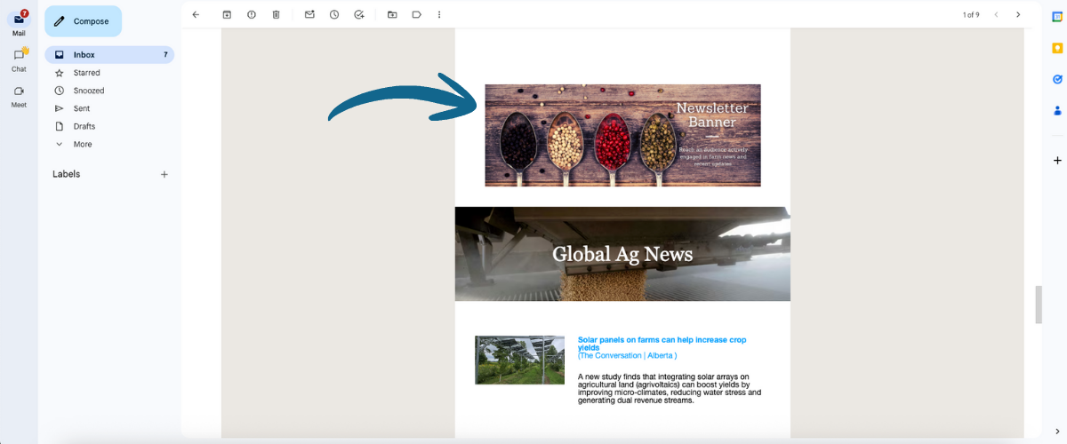Add this email to Tasks

pyautogui.click(x=358, y=14)
